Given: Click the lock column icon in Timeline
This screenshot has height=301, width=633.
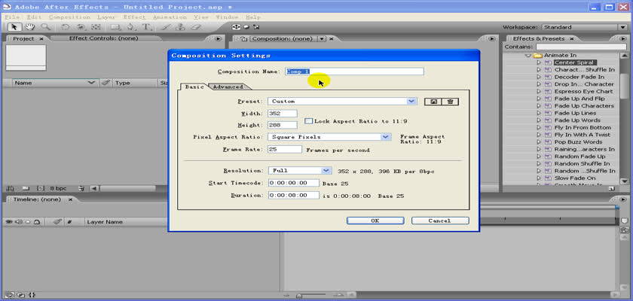Looking at the screenshot, I should coord(37,222).
